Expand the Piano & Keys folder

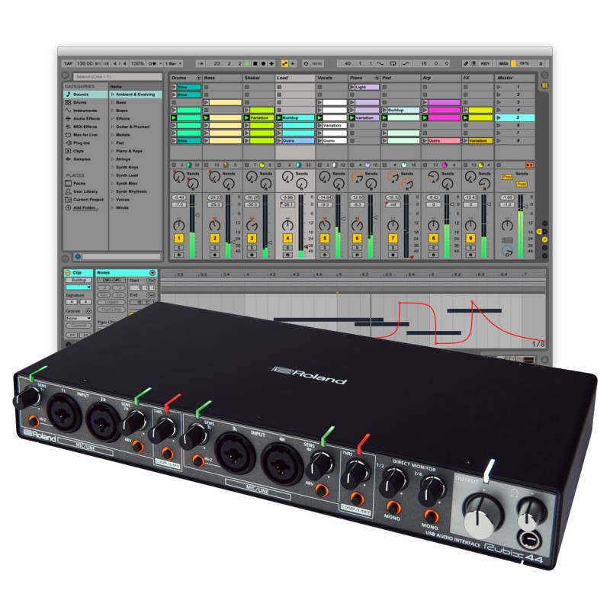(112, 151)
